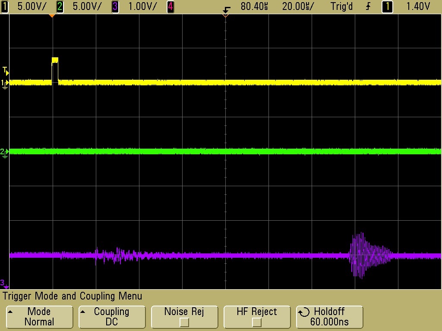This screenshot has height=331, width=442.
Task: Click channel 3 1.00V/ scale readout
Action: [x=142, y=6]
